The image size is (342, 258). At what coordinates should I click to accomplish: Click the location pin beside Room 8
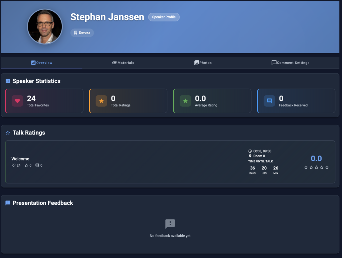coord(250,156)
